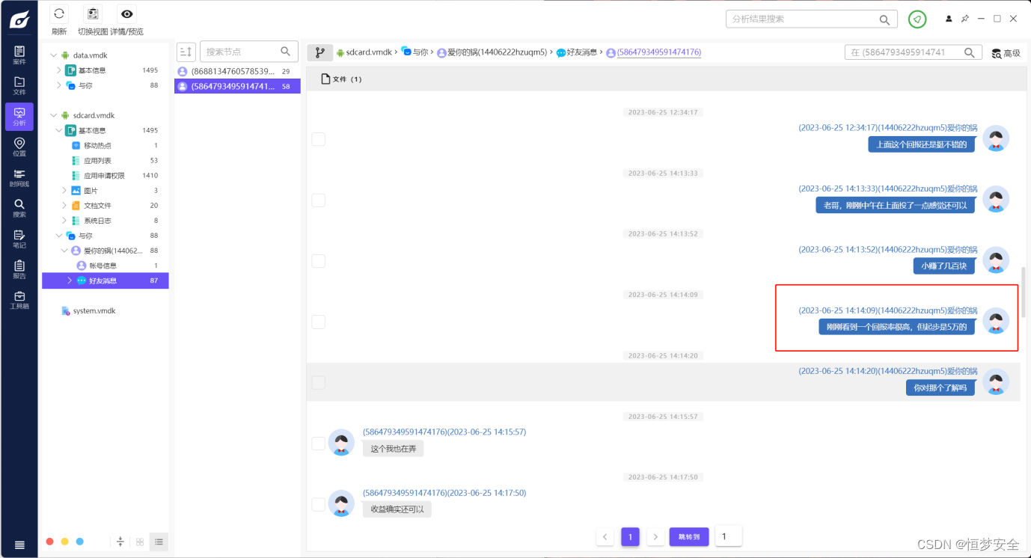Select the 分析 (analysis) sidebar section
This screenshot has width=1031, height=558.
19,117
